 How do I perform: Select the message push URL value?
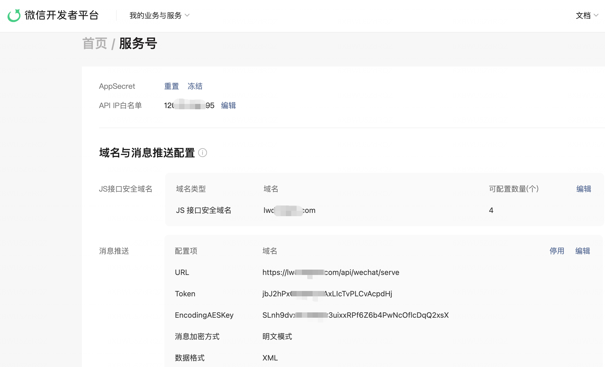click(330, 273)
